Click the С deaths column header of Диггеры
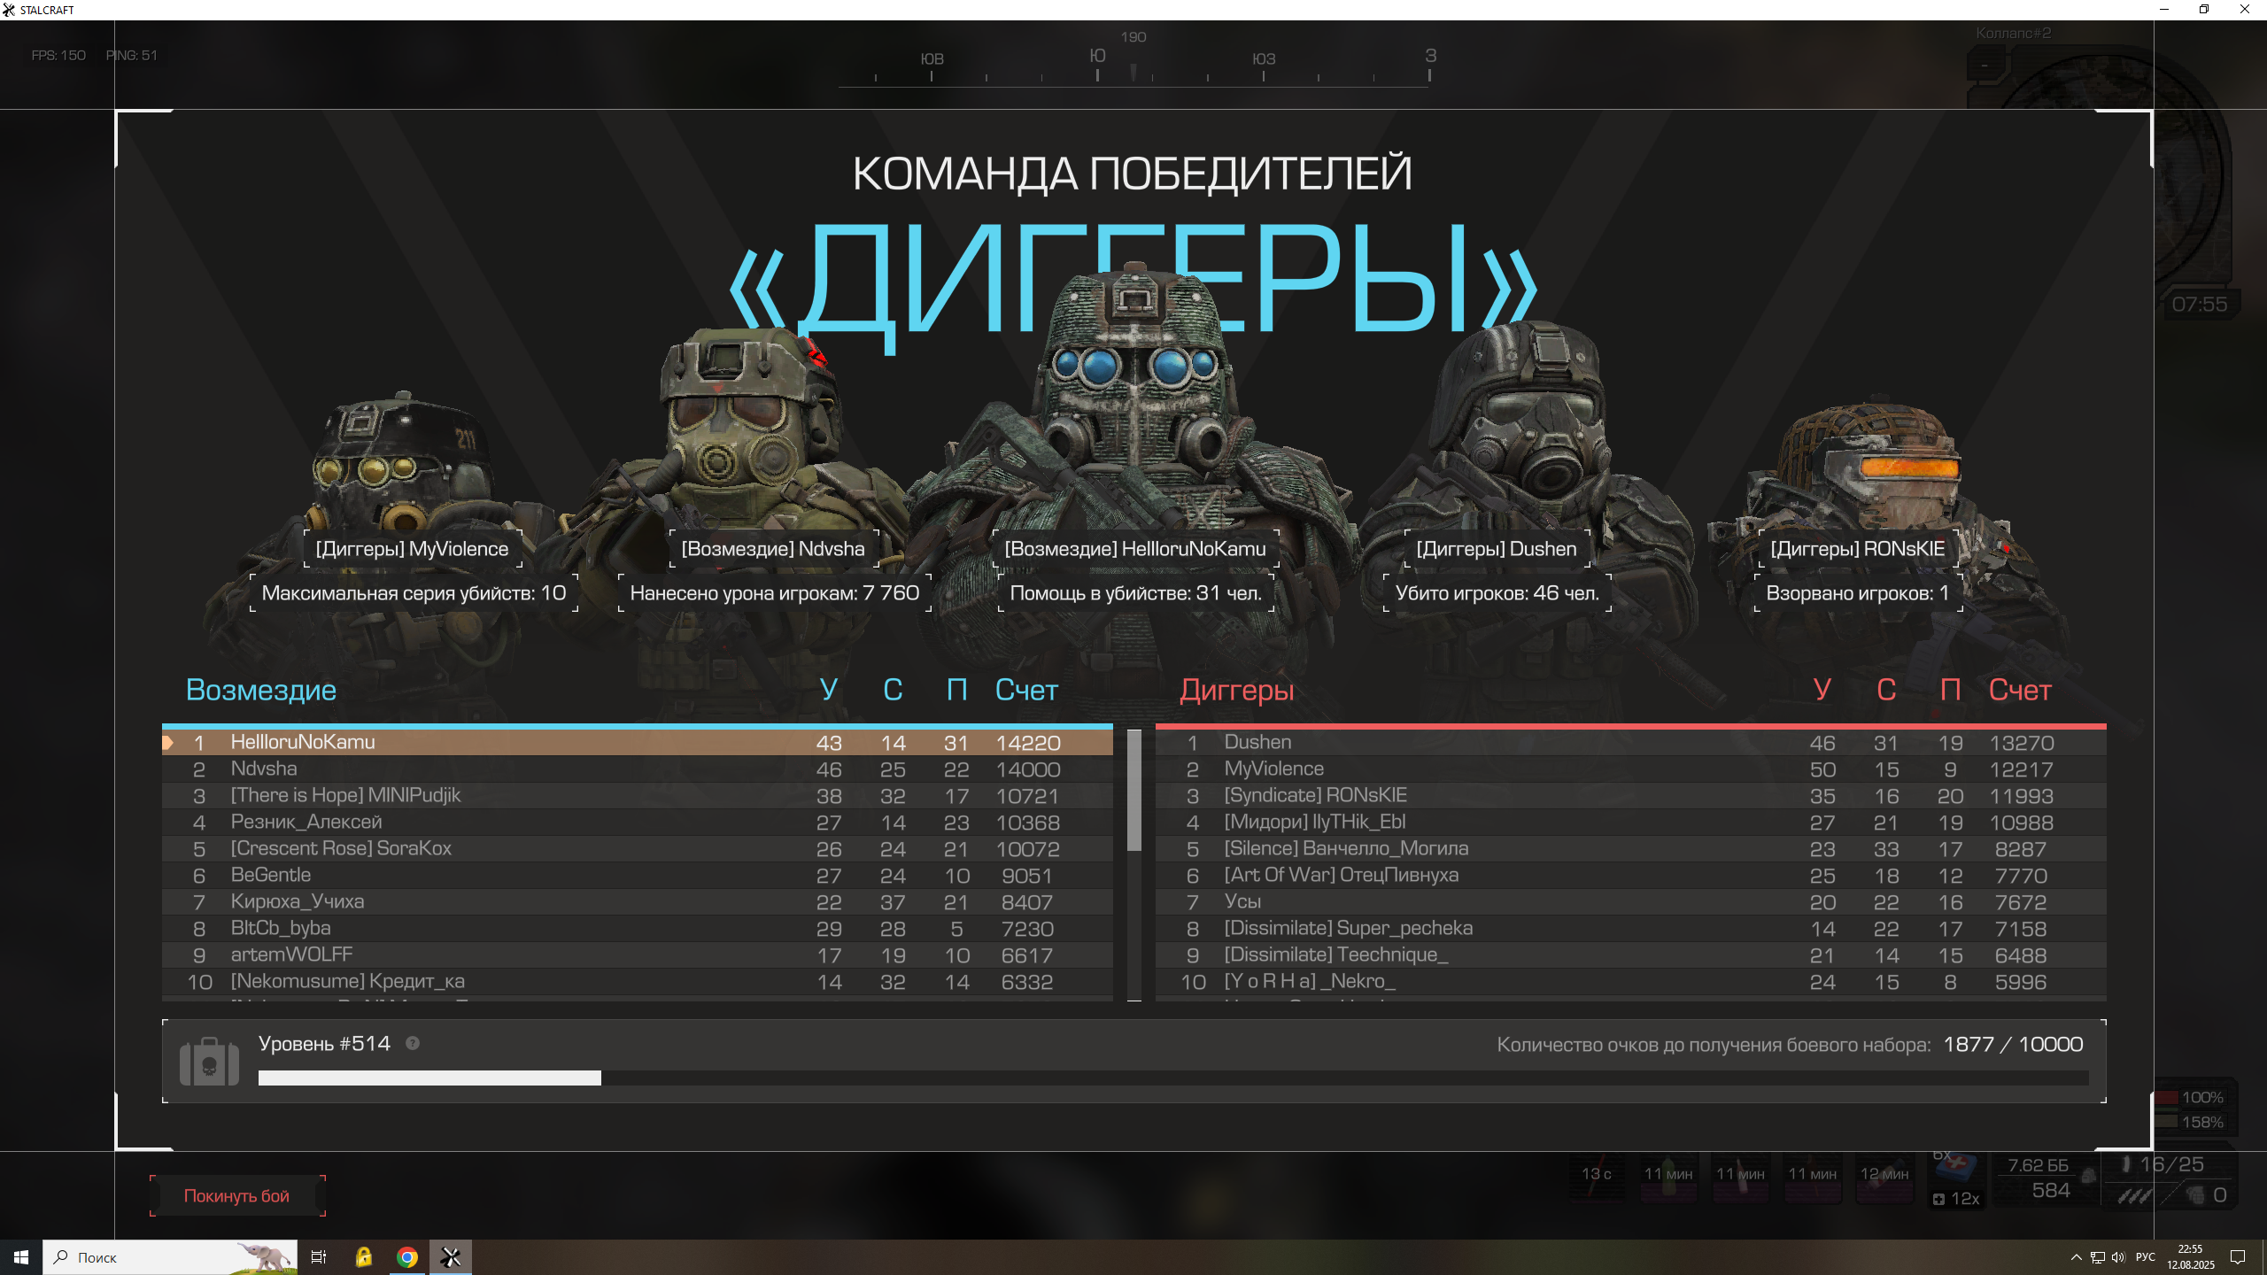 click(1886, 690)
